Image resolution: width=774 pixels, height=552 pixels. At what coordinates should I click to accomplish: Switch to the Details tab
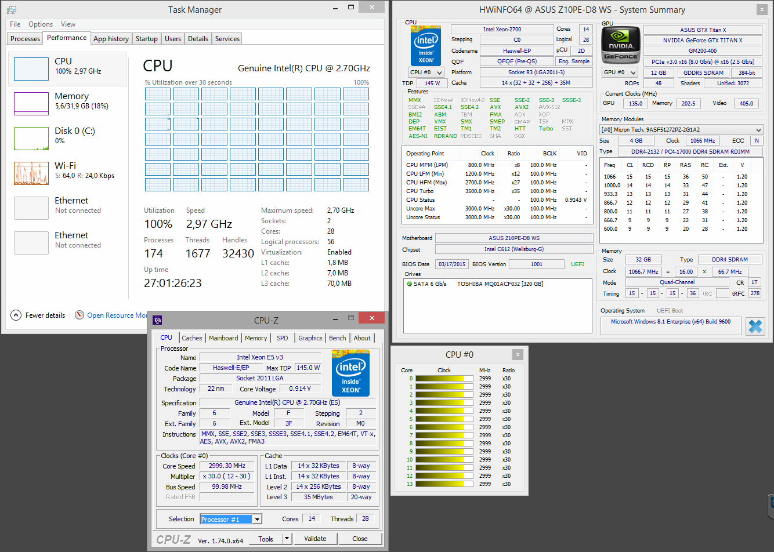click(x=198, y=39)
